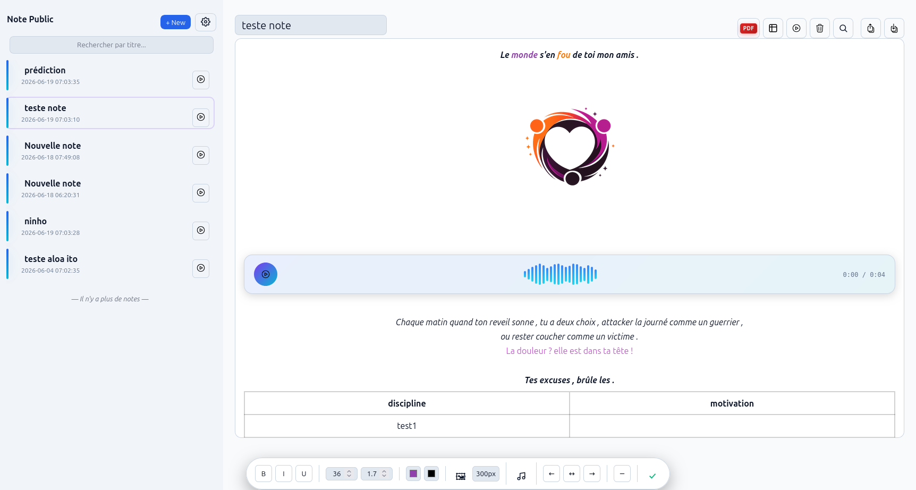Toggle bold formatting

pos(264,474)
